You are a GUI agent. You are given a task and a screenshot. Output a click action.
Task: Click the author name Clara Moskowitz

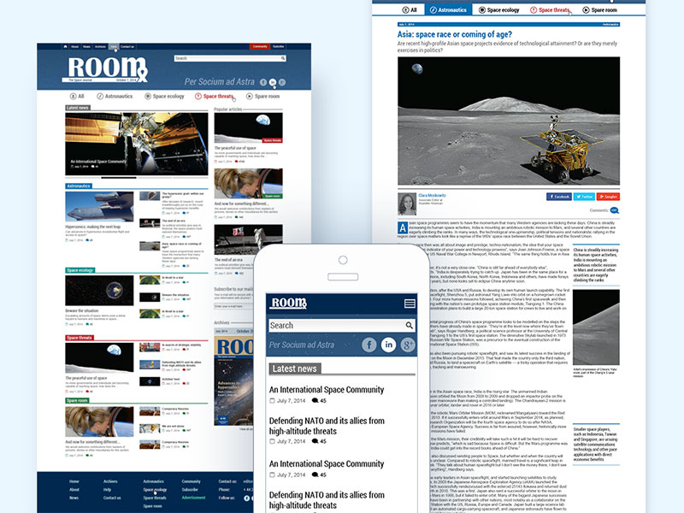click(432, 196)
